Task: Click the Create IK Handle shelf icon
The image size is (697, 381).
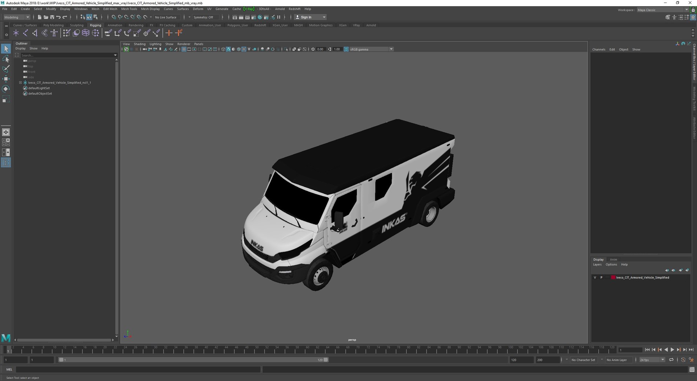Action: pos(35,33)
